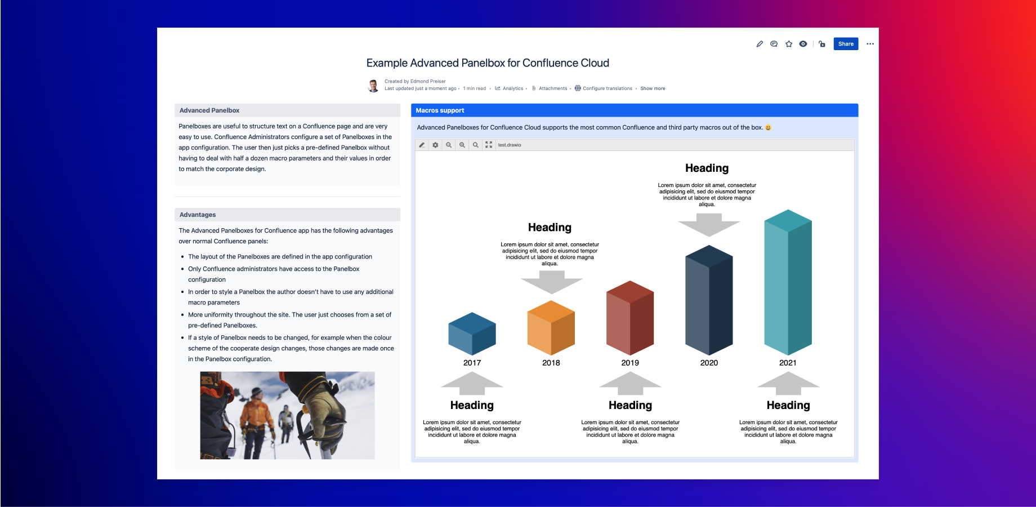Image resolution: width=1036 pixels, height=507 pixels.
Task: Edit the page with the pencil icon
Action: [x=760, y=43]
